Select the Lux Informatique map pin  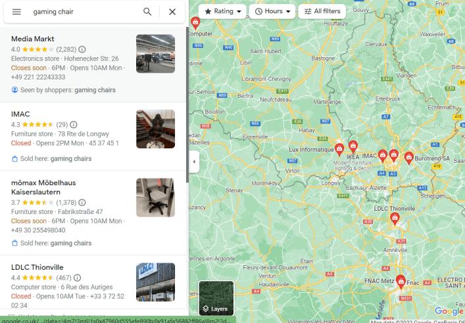[x=339, y=149]
